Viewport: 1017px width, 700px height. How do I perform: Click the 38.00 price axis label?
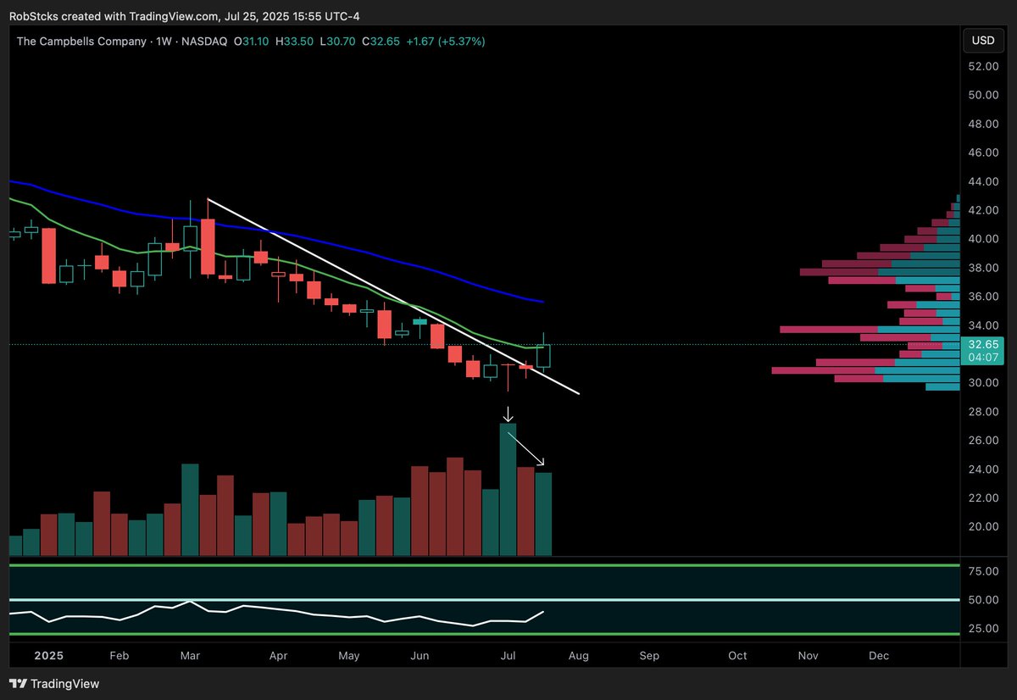point(982,268)
